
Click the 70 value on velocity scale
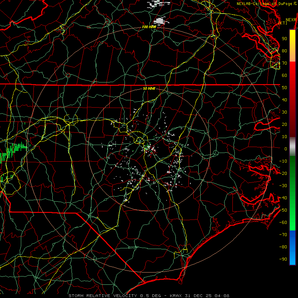coord(284,63)
